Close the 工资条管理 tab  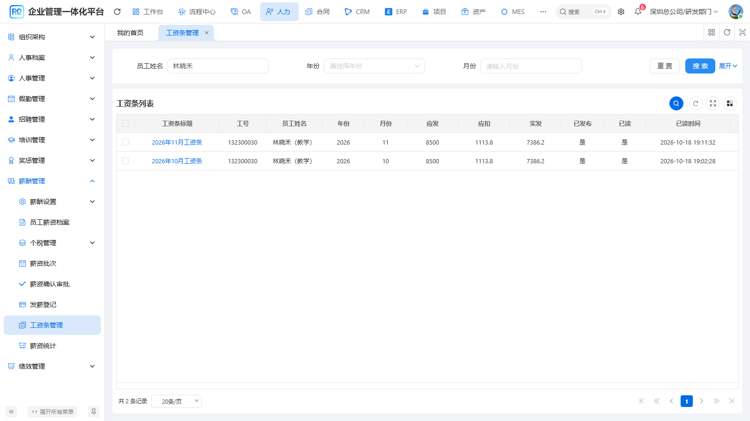coord(207,33)
